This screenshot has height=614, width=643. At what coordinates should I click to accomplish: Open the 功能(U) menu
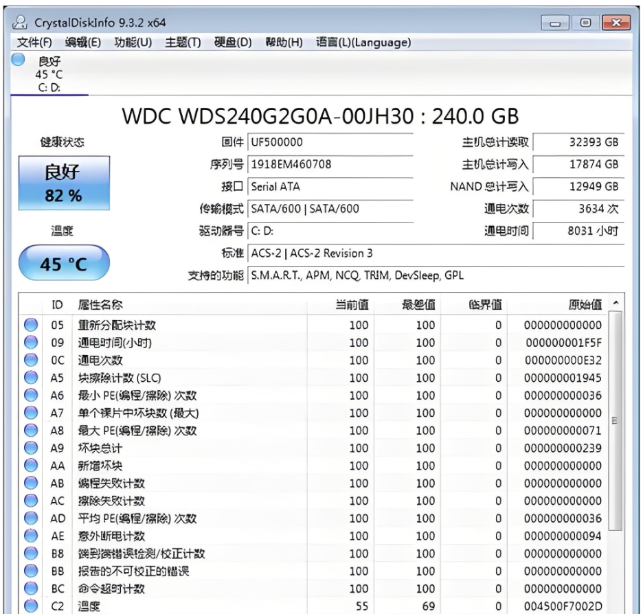[133, 43]
